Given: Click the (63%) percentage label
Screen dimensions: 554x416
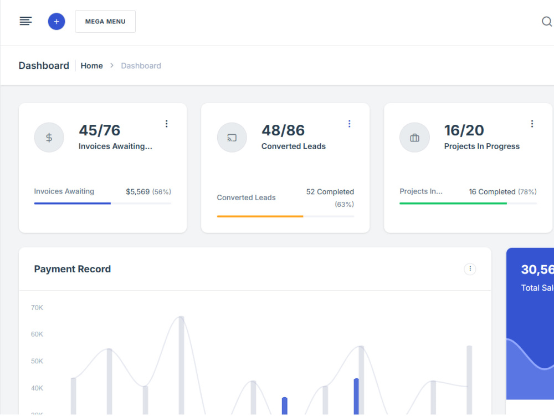Looking at the screenshot, I should (x=344, y=205).
